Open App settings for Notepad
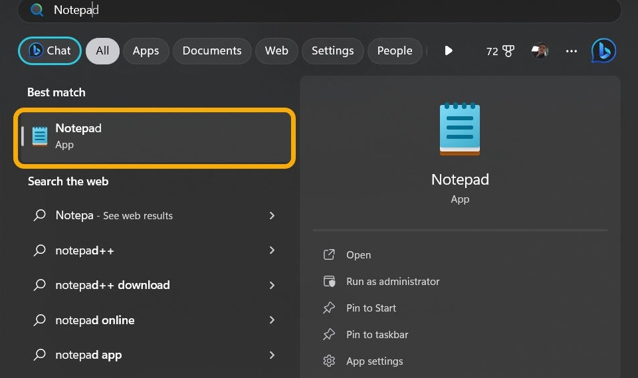The width and height of the screenshot is (638, 378). coord(374,361)
